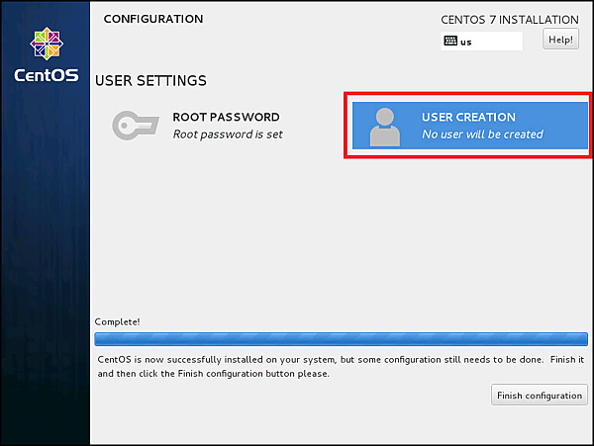Click the keyboard layout icon
This screenshot has width=594, height=446.
click(x=450, y=42)
